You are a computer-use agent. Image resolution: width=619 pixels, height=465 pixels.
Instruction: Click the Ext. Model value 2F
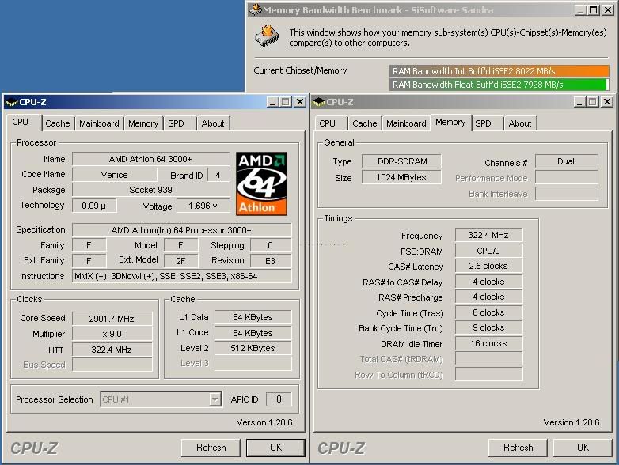coord(180,261)
